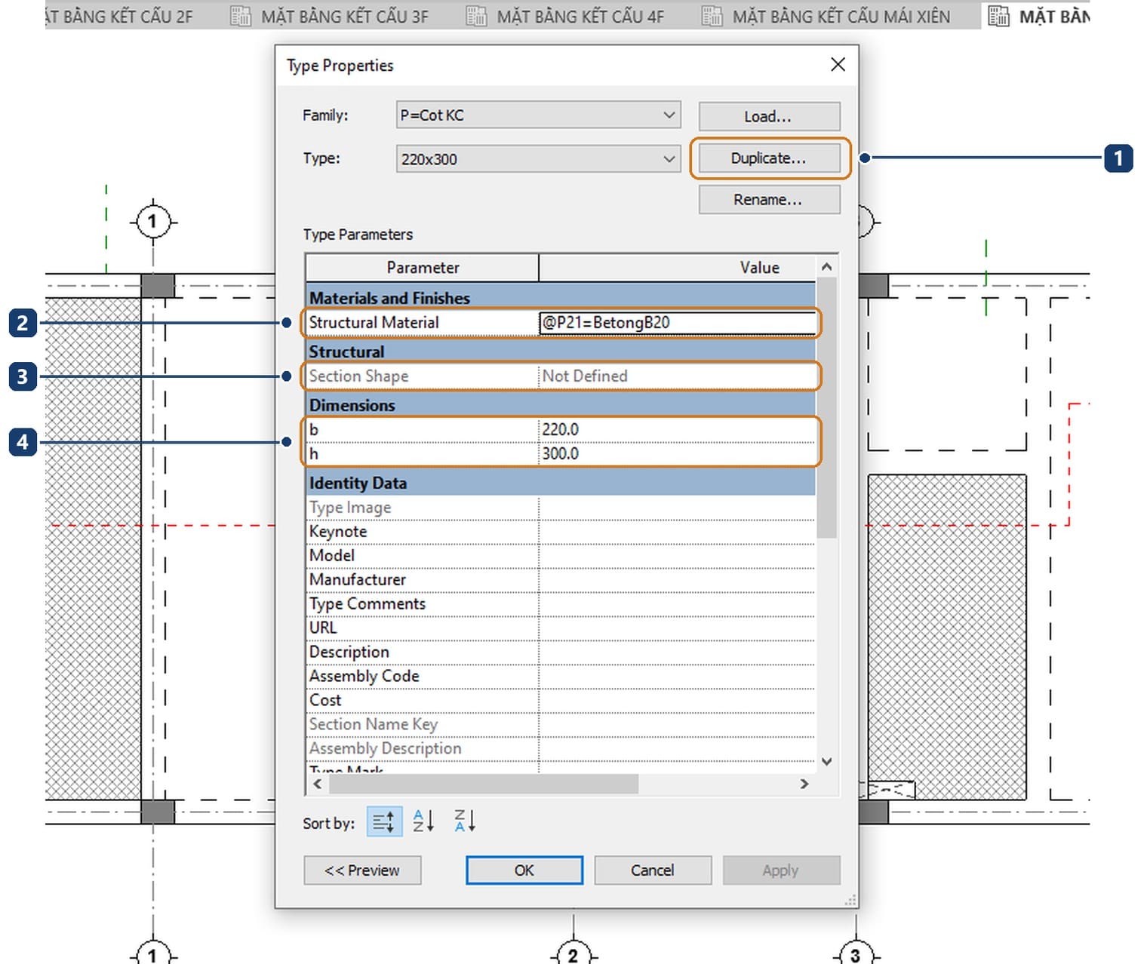1147x964 pixels.
Task: Click the down arrow of vertical scrollbar
Action: [x=827, y=761]
